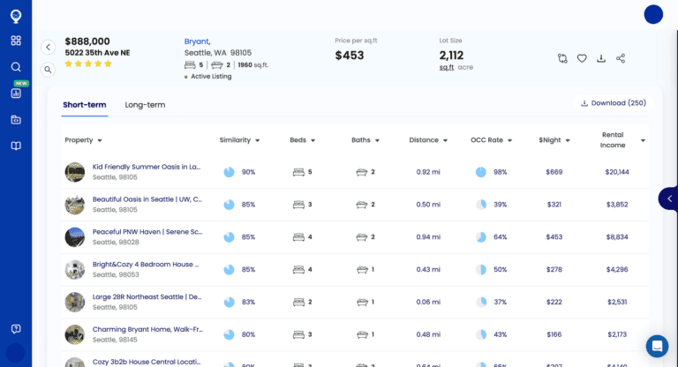The image size is (678, 367).
Task: Select the Short-term tab
Action: [x=85, y=105]
